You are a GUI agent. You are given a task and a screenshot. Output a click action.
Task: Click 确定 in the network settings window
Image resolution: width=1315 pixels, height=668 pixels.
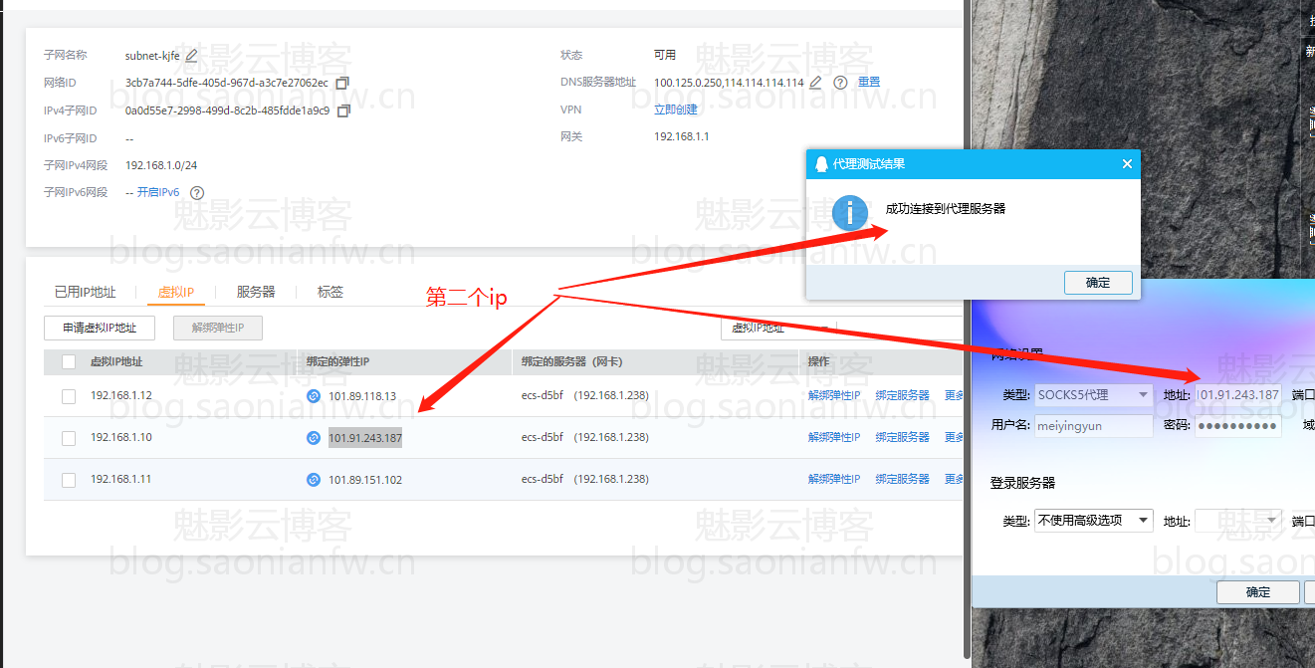1258,592
